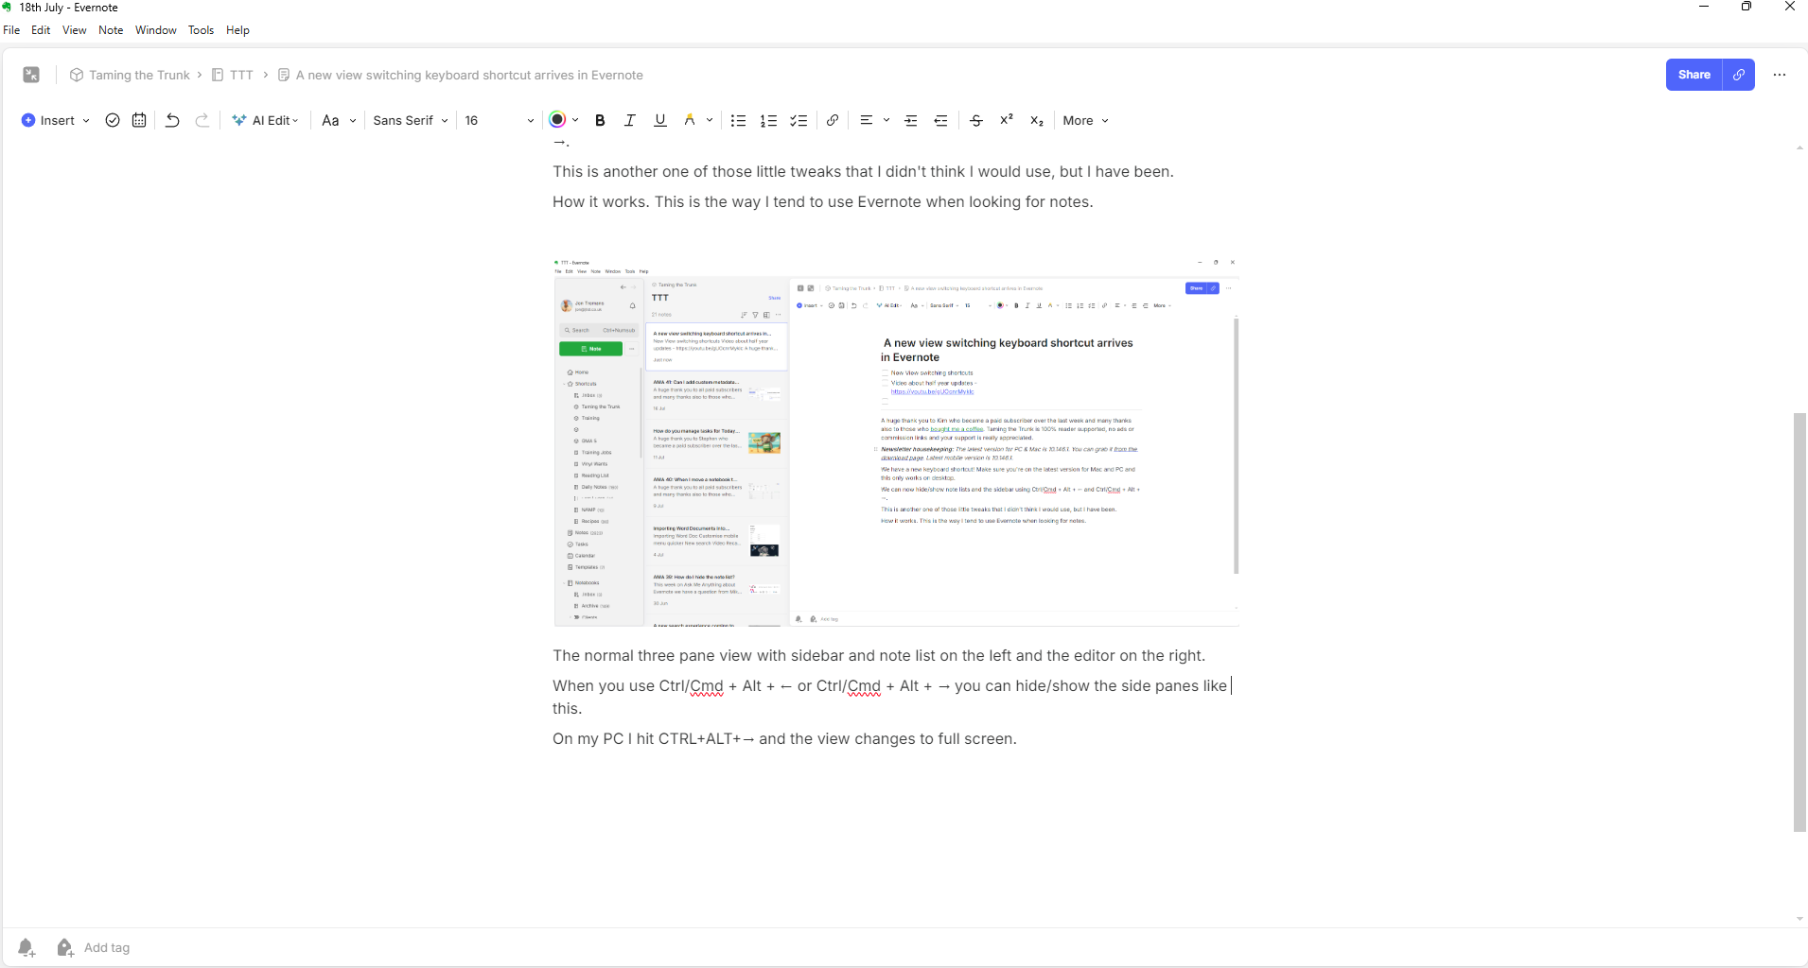Open the font size 16 dropdown
Image resolution: width=1808 pixels, height=968 pixels.
tap(499, 120)
